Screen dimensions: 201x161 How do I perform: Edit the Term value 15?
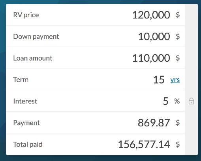(159, 80)
